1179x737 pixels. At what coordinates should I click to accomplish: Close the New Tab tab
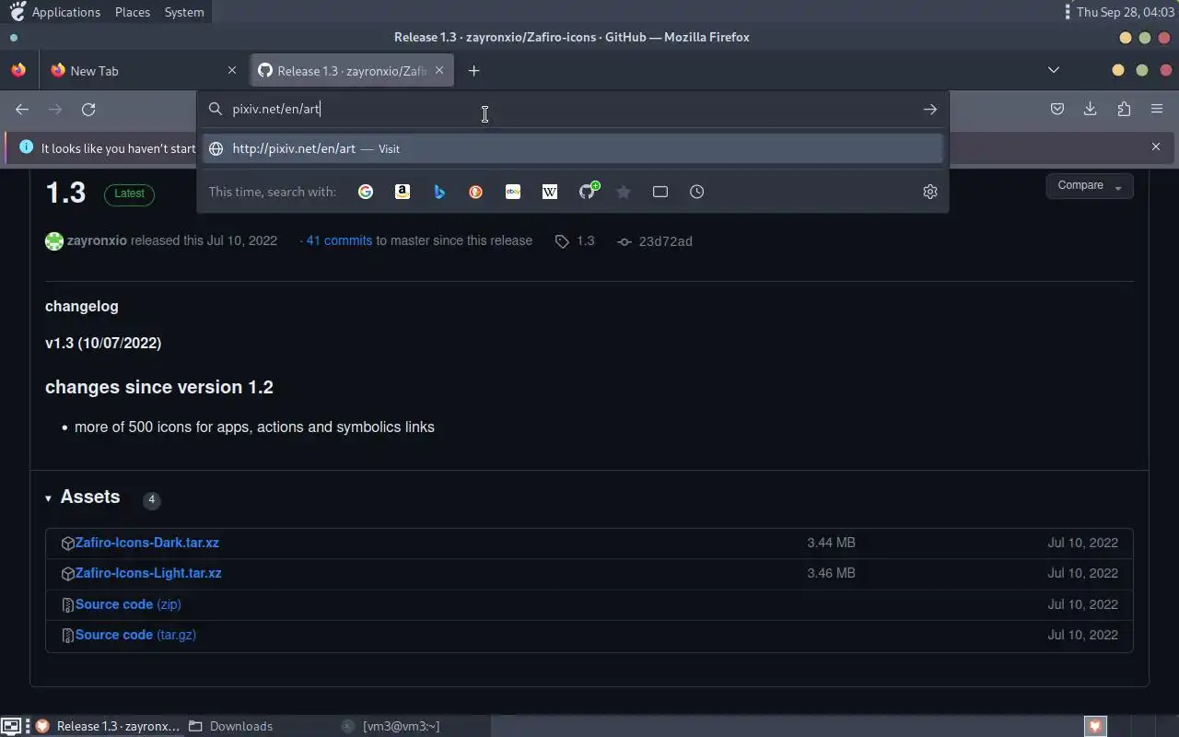(x=232, y=71)
